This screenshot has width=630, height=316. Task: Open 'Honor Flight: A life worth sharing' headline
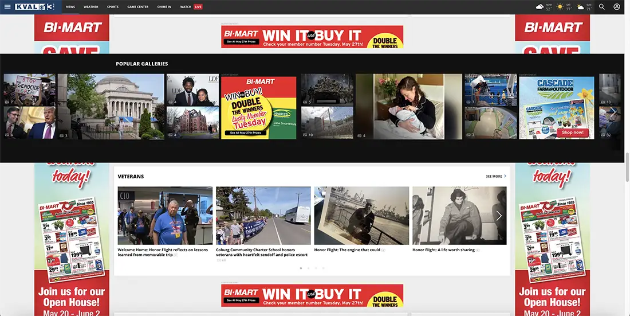443,250
